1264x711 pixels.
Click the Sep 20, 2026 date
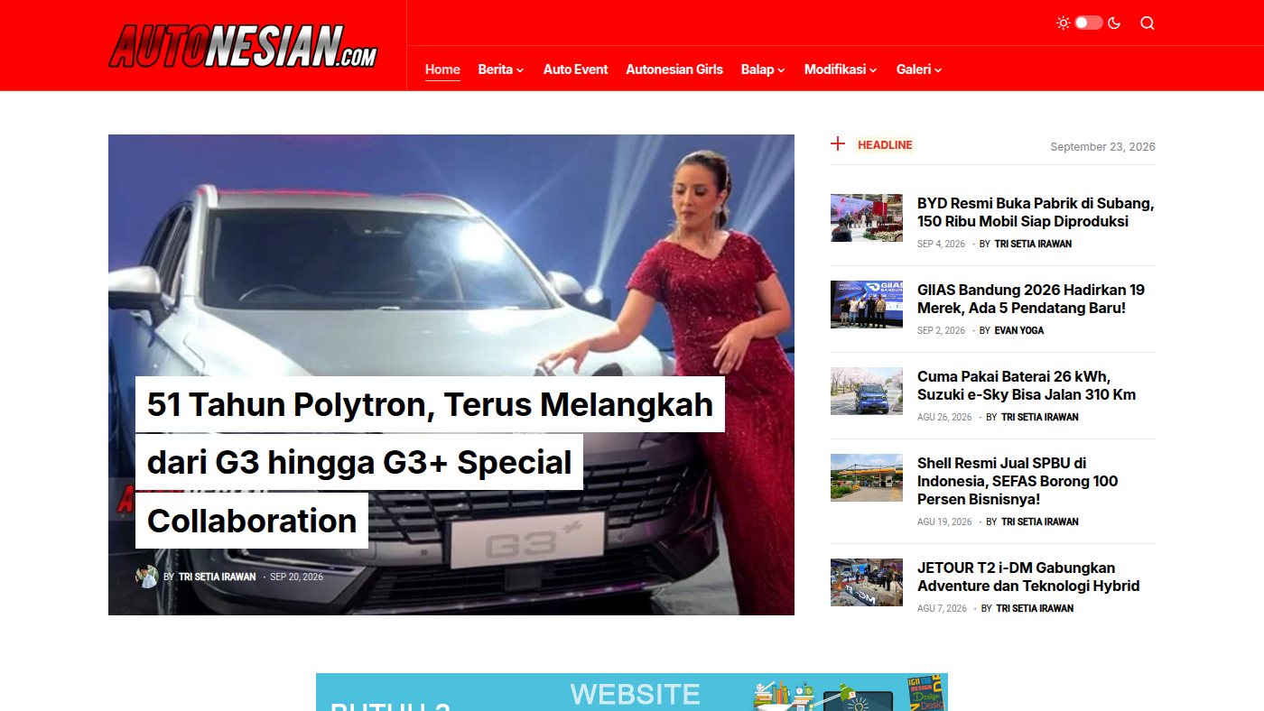point(296,577)
